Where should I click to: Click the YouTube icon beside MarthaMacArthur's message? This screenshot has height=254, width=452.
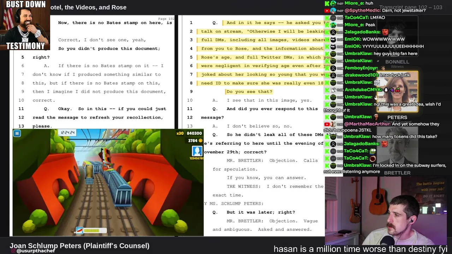click(x=327, y=124)
